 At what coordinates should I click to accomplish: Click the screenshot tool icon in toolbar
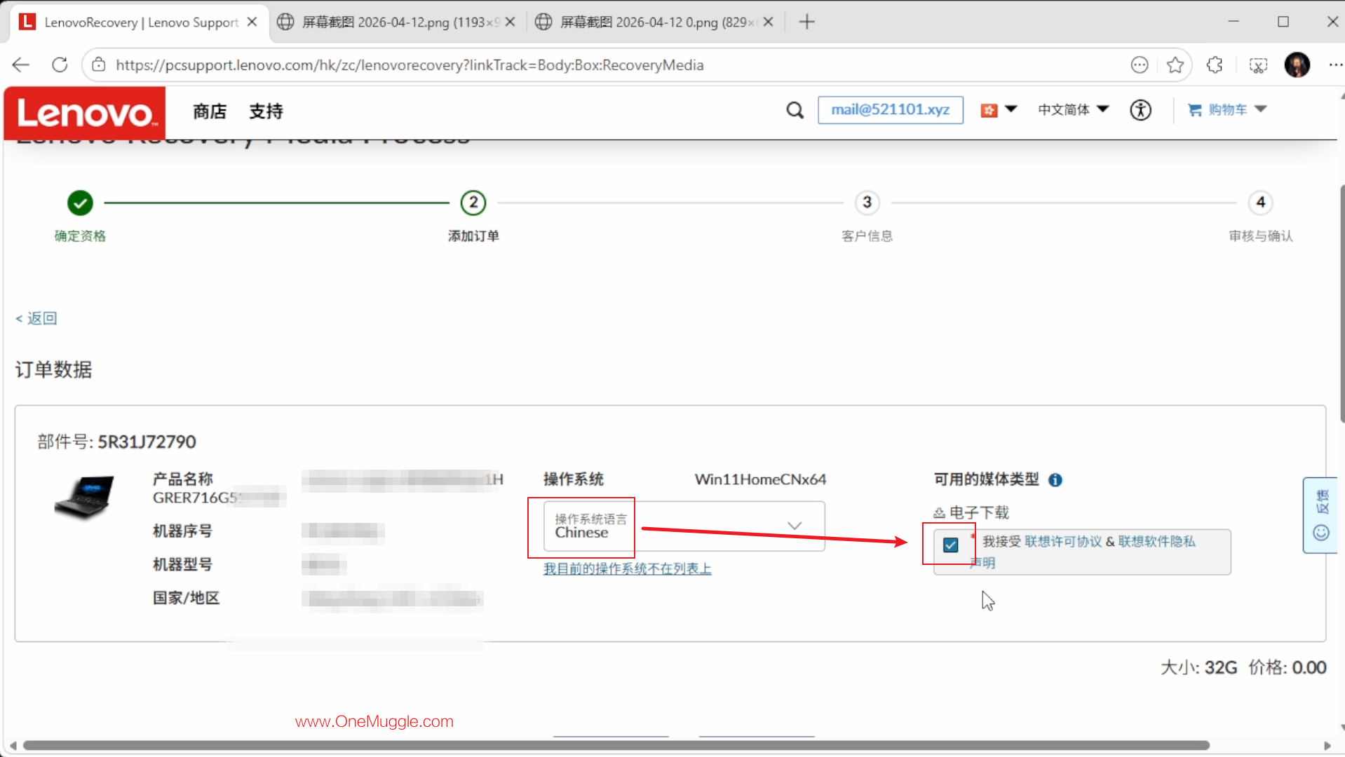click(1258, 65)
